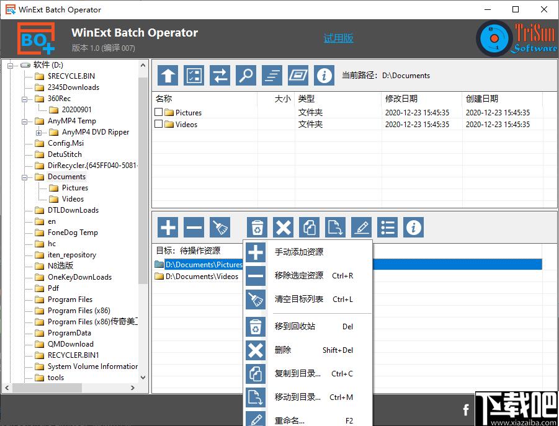Viewport: 559px width, 426px height.
Task: Choose 手动添加资源 from the context menu
Action: pyautogui.click(x=308, y=252)
